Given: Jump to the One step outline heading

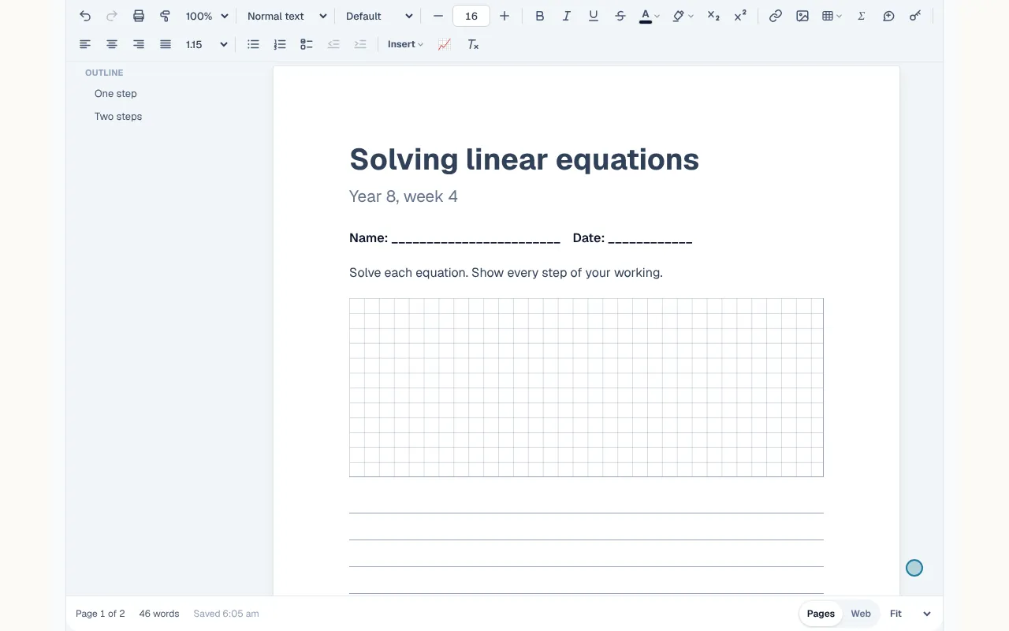Looking at the screenshot, I should (116, 93).
